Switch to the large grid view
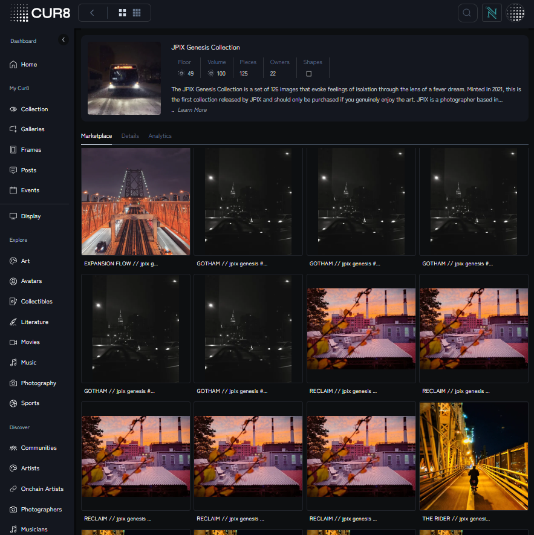The image size is (534, 535). point(122,13)
